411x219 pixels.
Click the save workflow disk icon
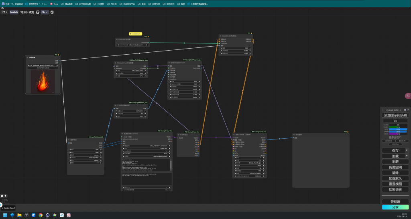pos(52,12)
